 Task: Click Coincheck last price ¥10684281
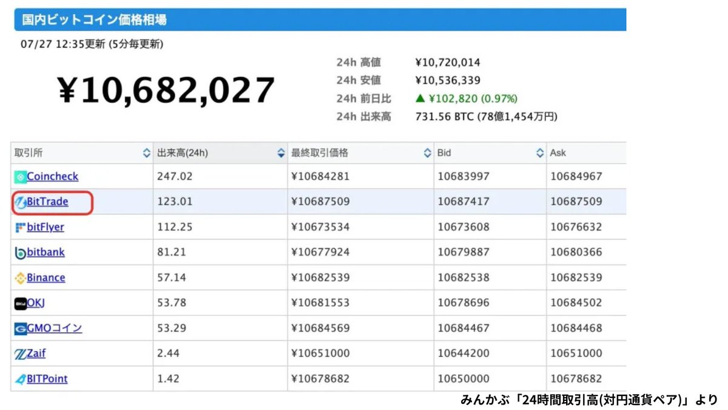point(320,177)
